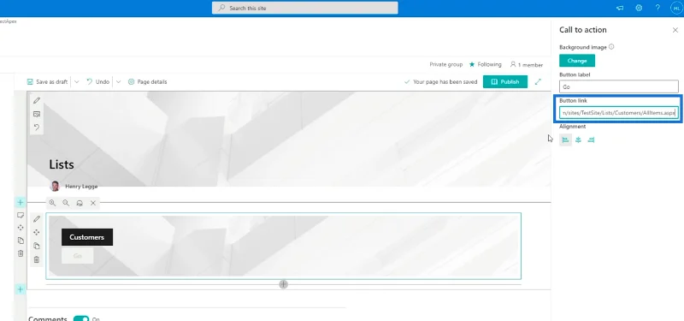The width and height of the screenshot is (684, 321).
Task: Open Page details
Action: tap(147, 81)
